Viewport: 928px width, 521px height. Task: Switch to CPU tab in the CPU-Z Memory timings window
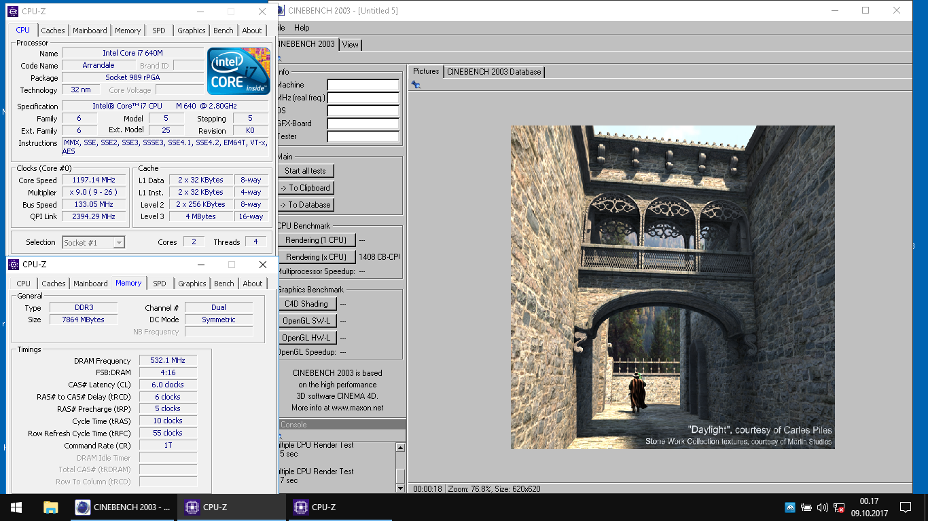24,284
